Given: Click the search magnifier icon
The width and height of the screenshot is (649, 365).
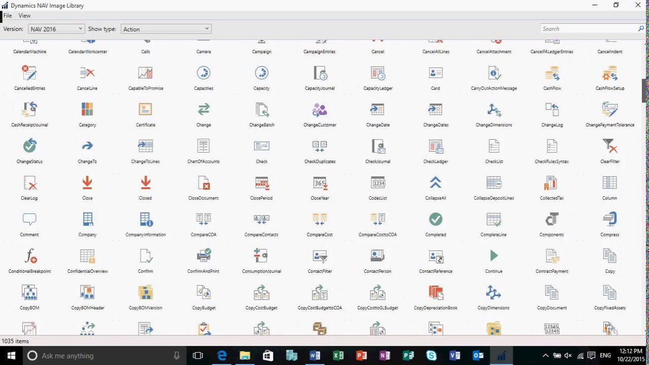Looking at the screenshot, I should [641, 29].
